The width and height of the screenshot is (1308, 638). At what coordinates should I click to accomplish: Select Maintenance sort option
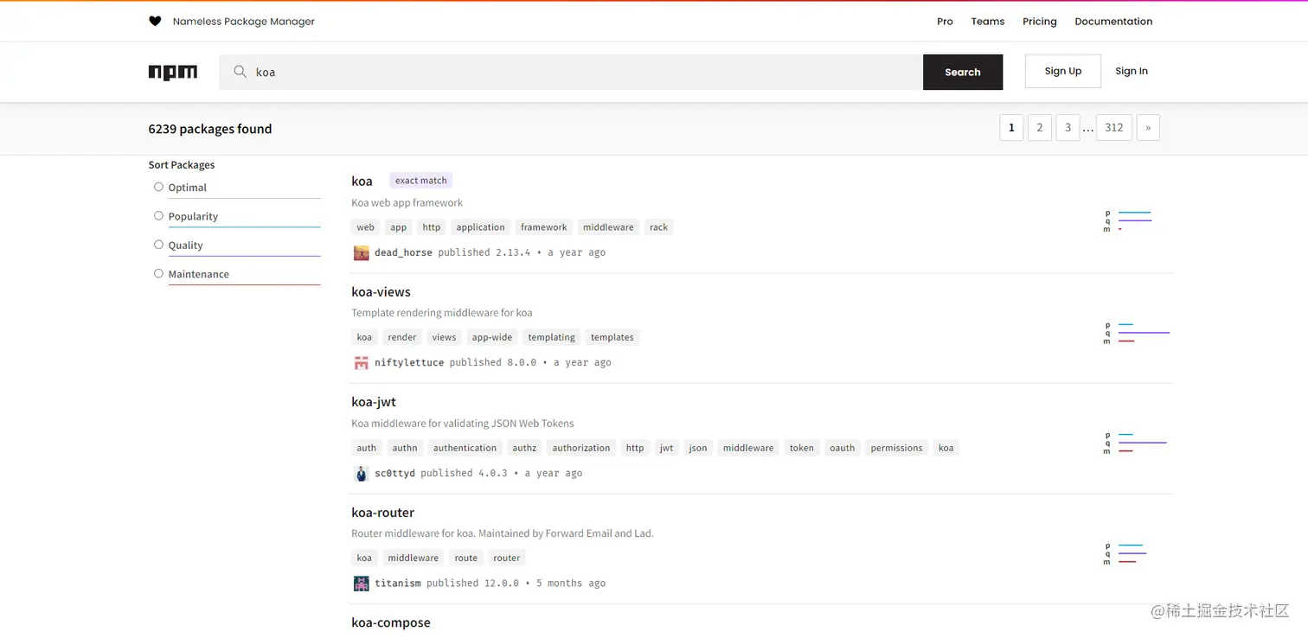click(158, 273)
